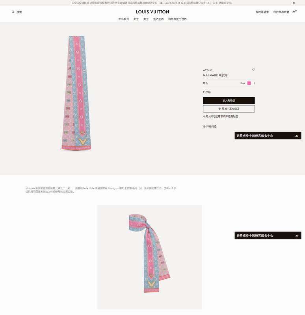Open the color options chevron next to Rose
This screenshot has width=305, height=315.
254,83
